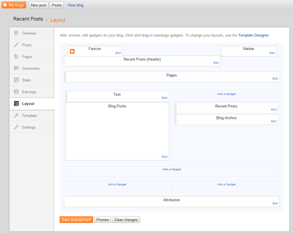Open Stats in the sidebar

click(32, 80)
